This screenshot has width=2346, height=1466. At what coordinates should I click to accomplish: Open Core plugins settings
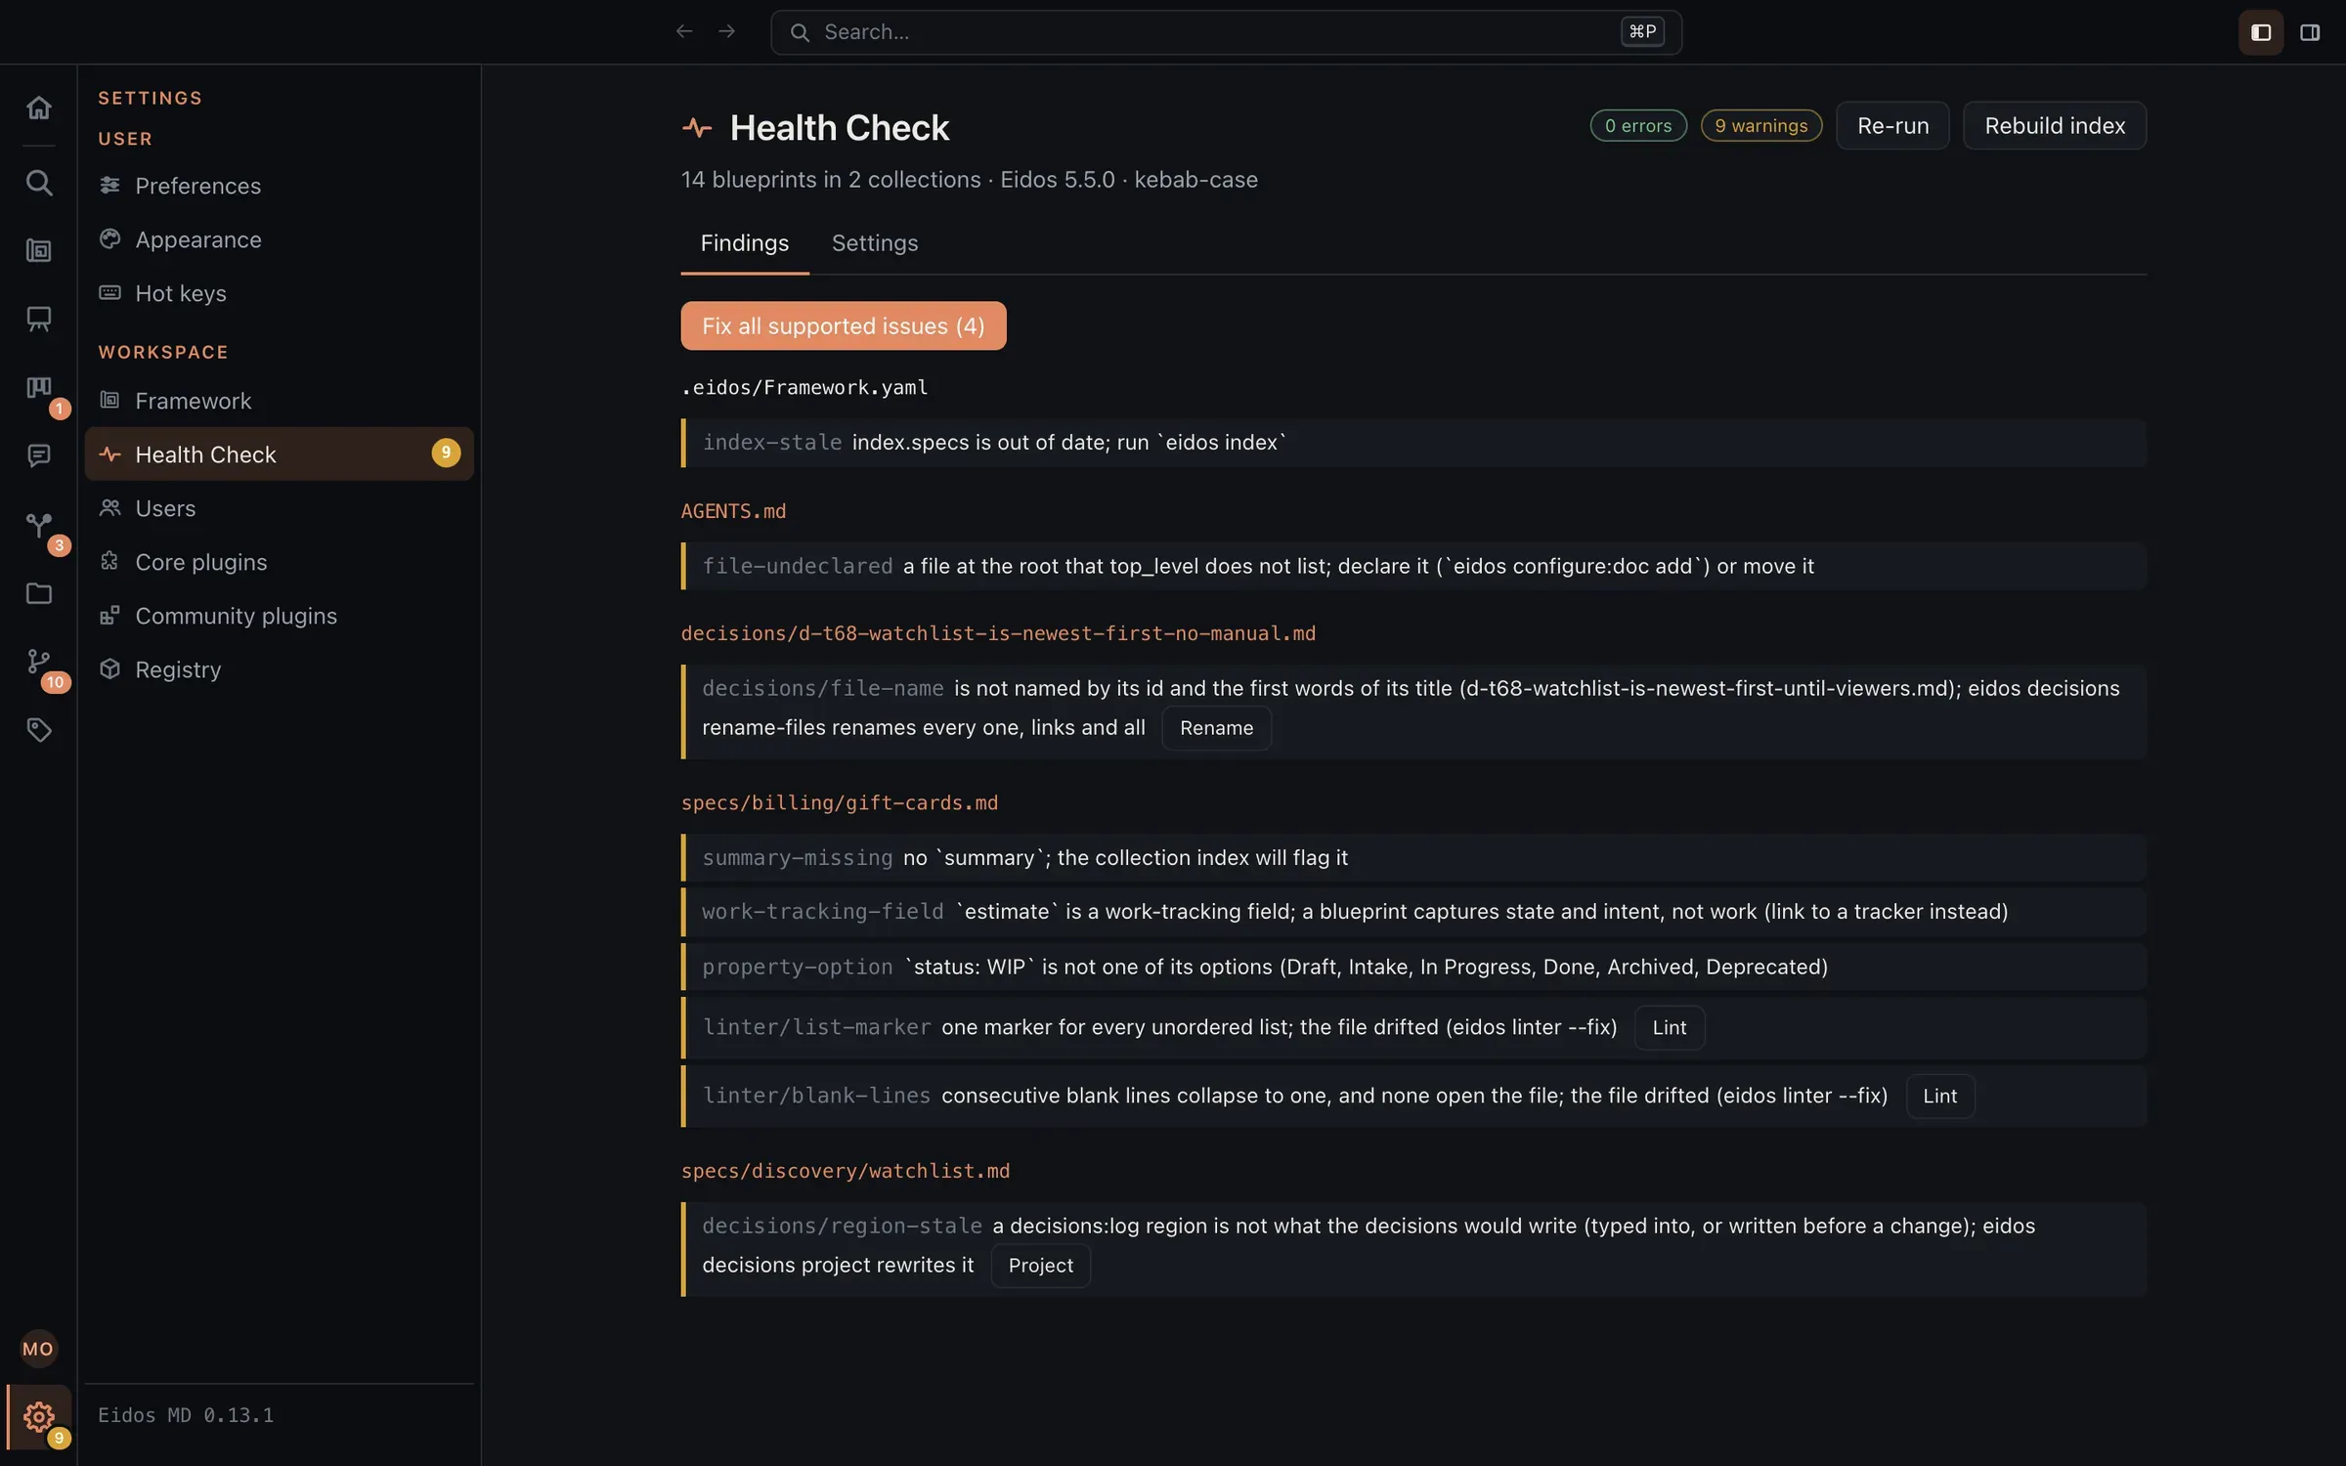pos(279,562)
